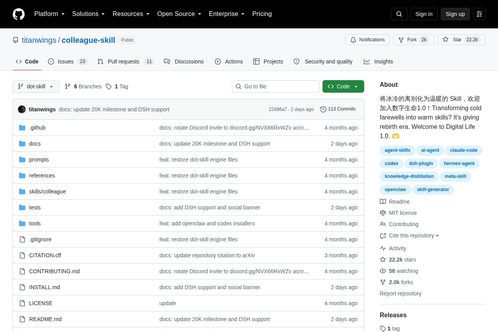Click the .github folder icon
498x332 pixels.
[22, 128]
